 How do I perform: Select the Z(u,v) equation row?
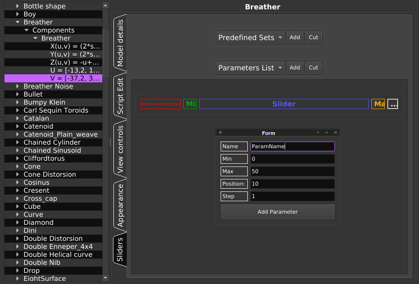(53, 62)
